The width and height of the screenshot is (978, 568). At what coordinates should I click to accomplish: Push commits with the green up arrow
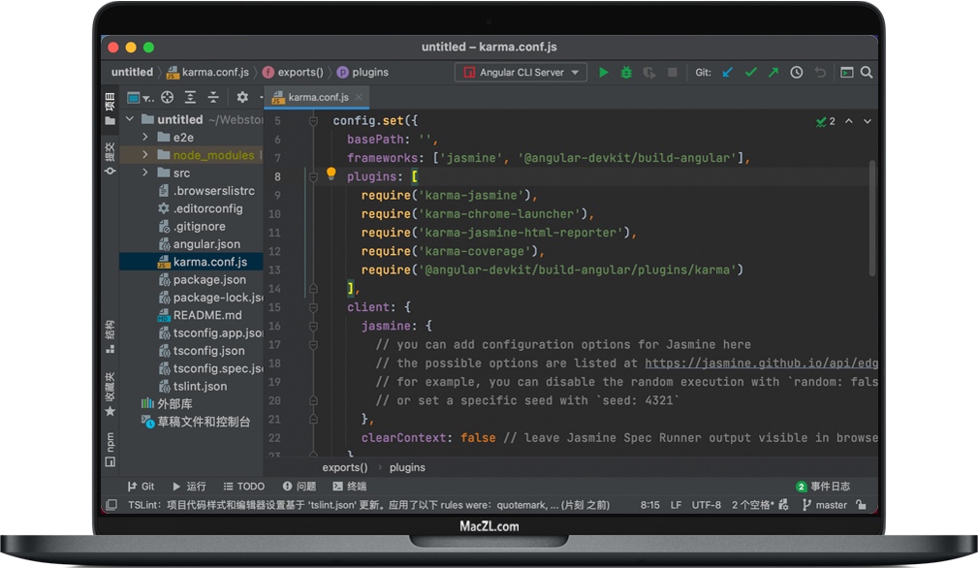point(773,72)
